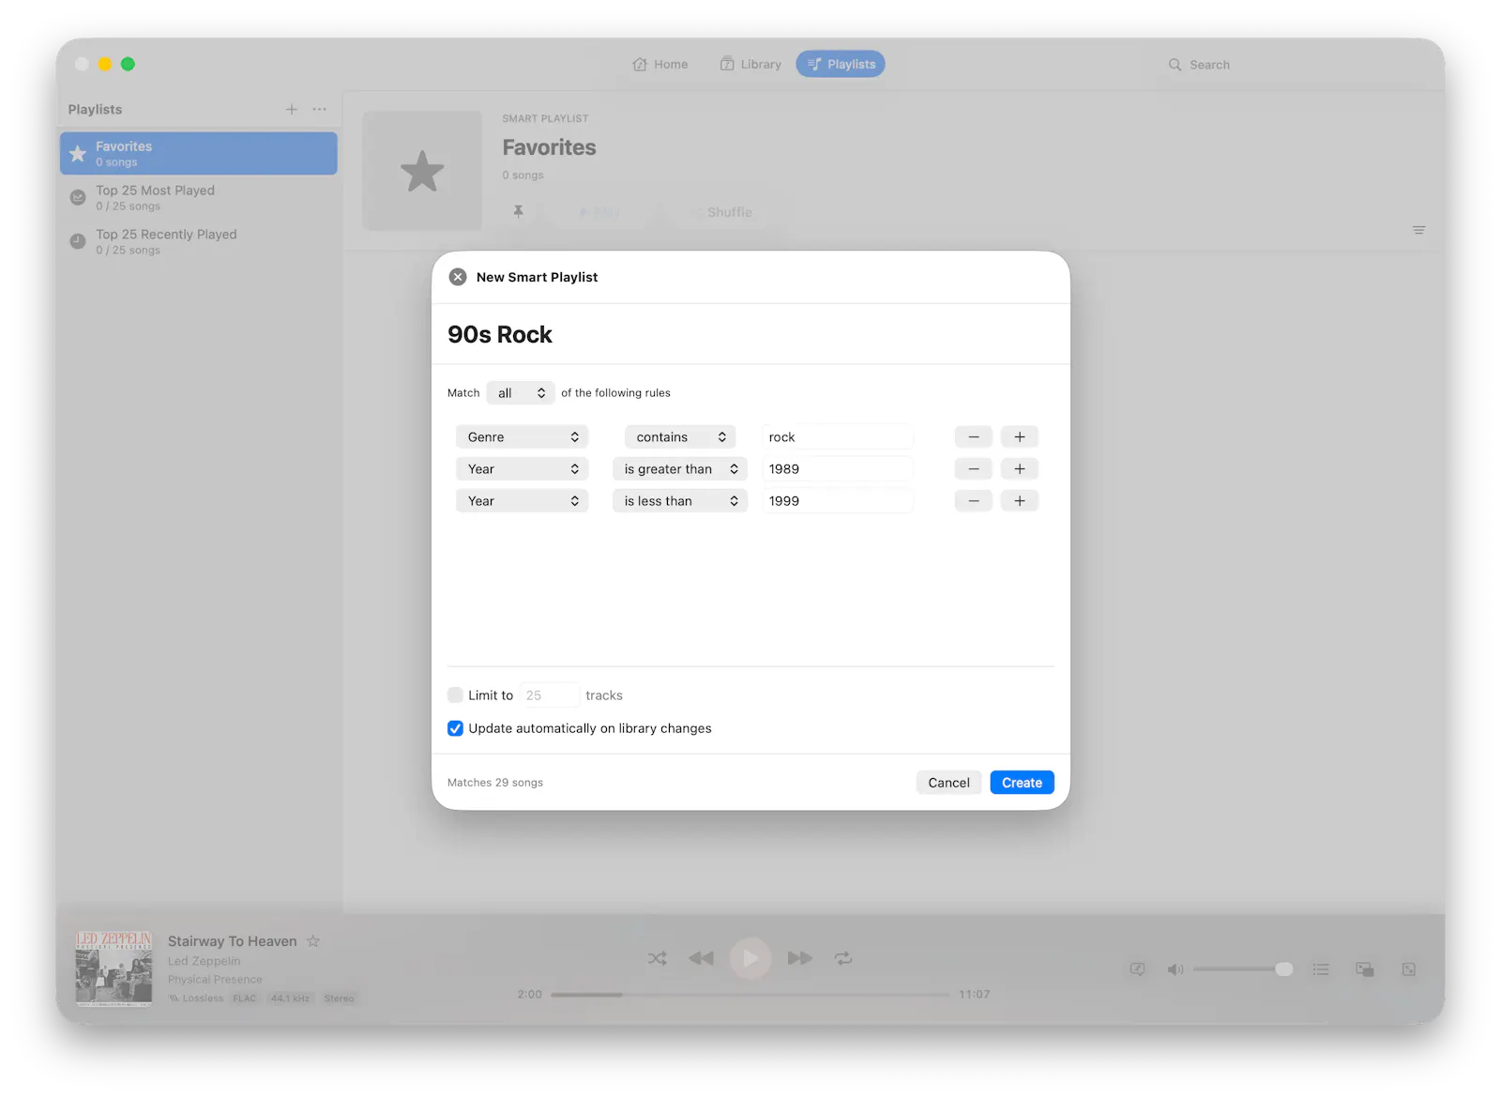The height and width of the screenshot is (1098, 1501).
Task: Click the Lossless quality badge
Action: pyautogui.click(x=196, y=999)
